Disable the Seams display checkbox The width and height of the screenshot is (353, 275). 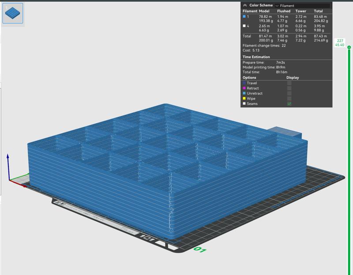point(289,103)
